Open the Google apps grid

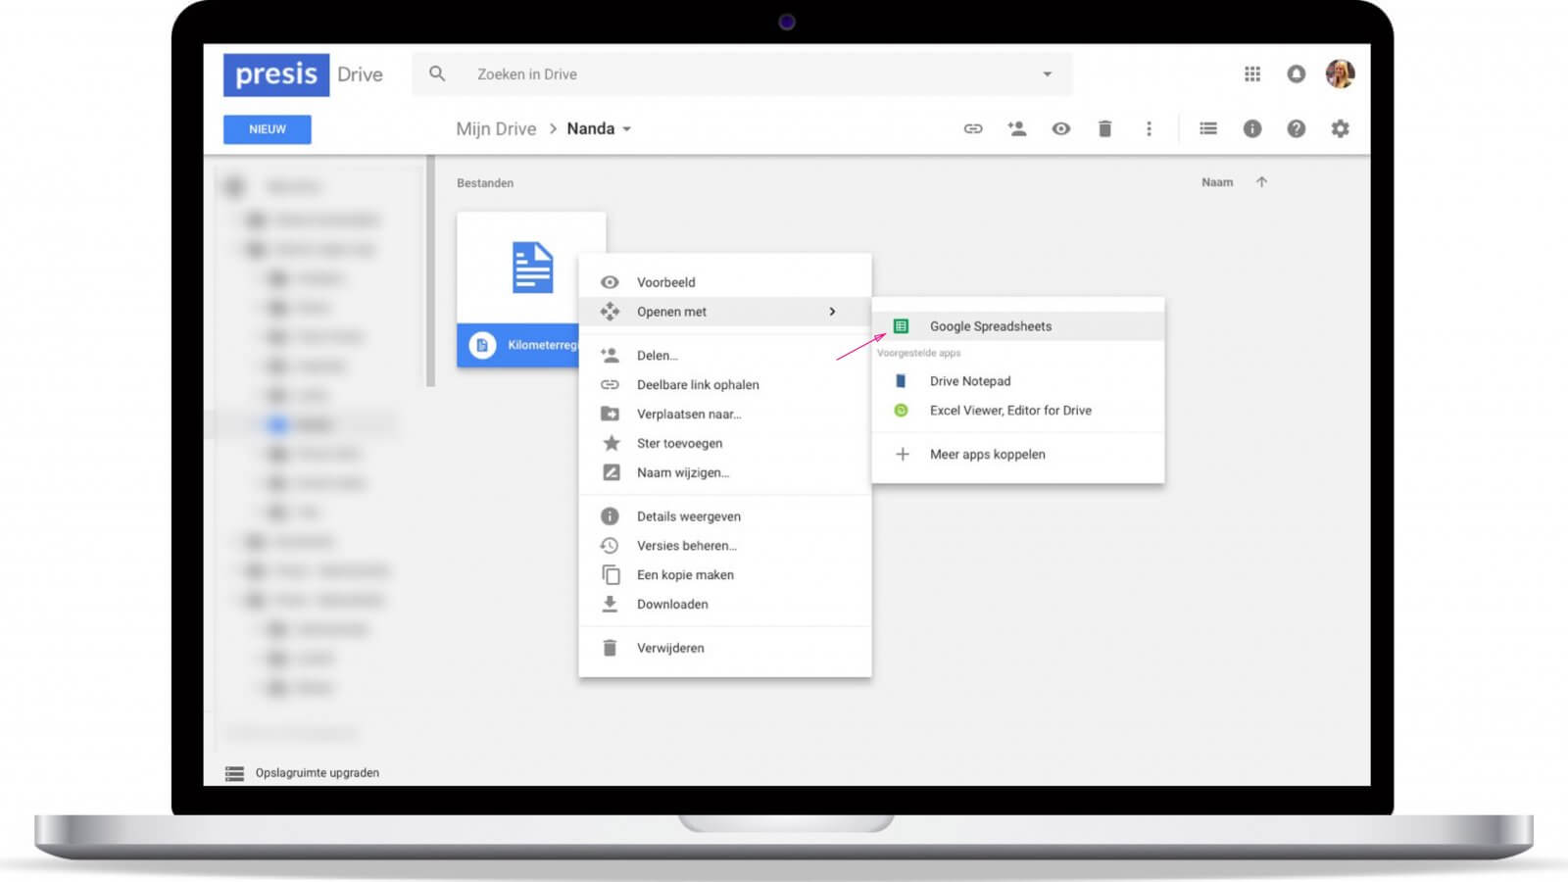click(1252, 73)
